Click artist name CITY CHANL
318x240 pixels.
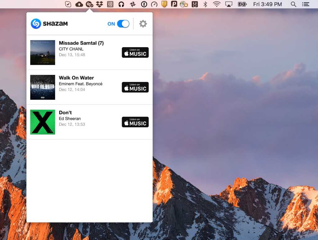tap(71, 49)
